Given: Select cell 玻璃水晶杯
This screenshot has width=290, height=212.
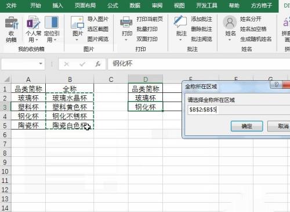Looking at the screenshot, I should click(70, 98).
